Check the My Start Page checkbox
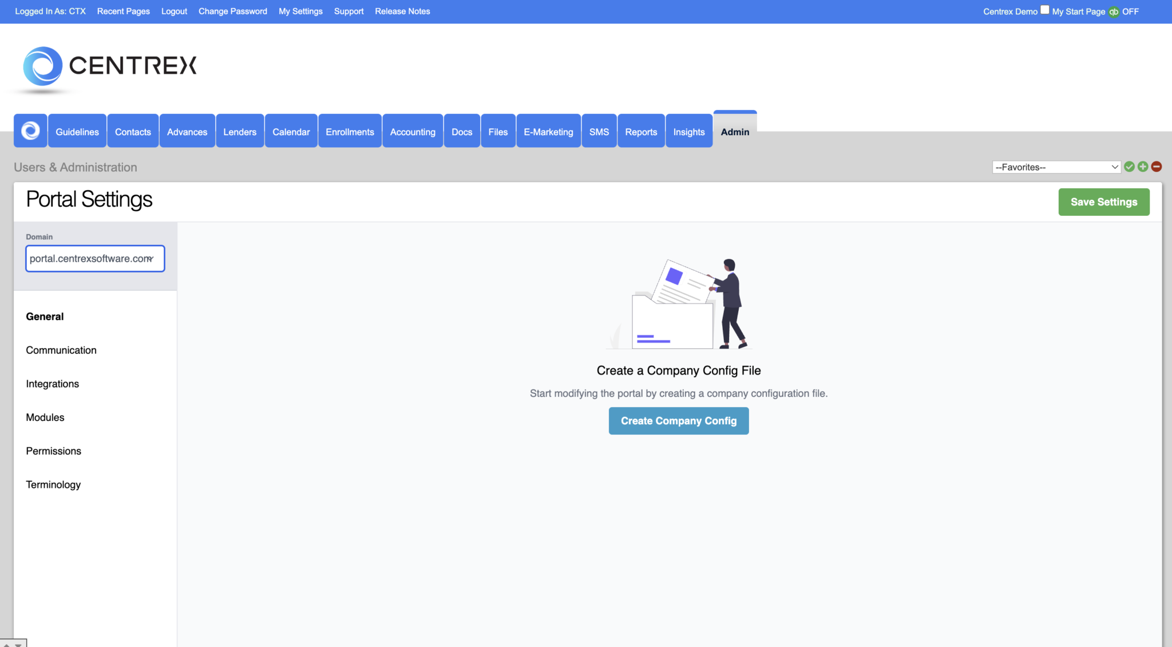1172x647 pixels. [1045, 9]
